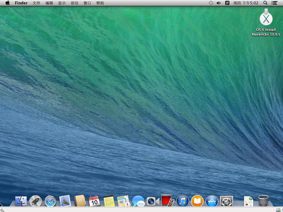Open iTunes music note icon
Screen dimensions: 283x212
click(x=182, y=201)
